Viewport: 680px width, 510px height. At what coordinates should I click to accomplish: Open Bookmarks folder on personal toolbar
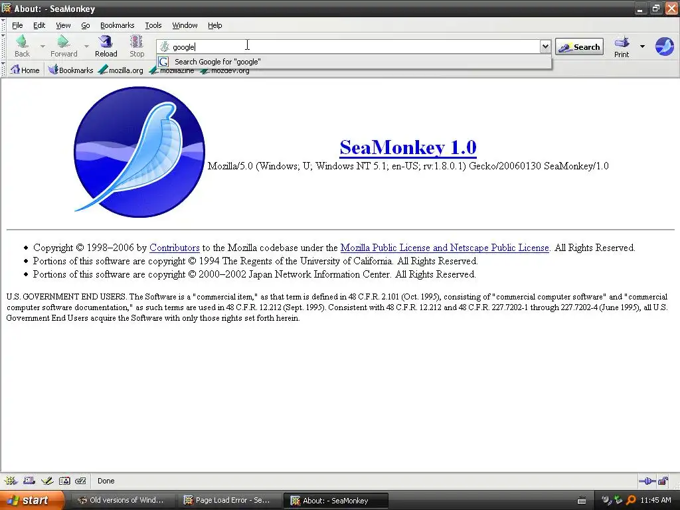pyautogui.click(x=70, y=70)
